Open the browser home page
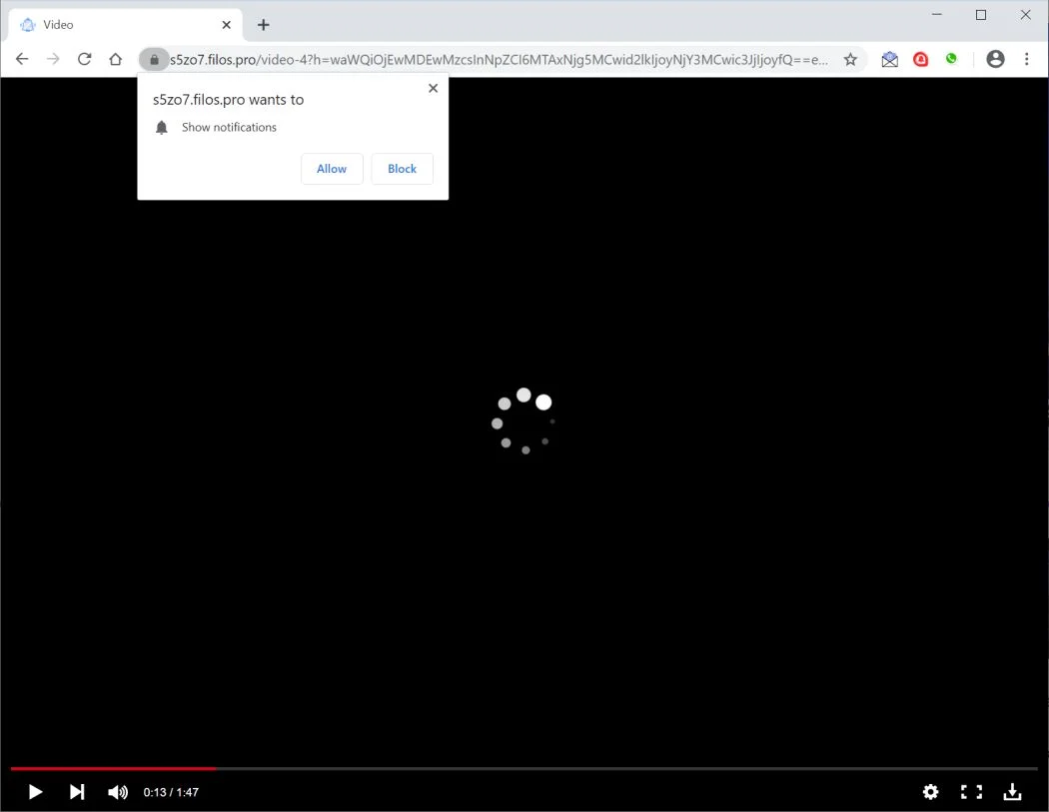Viewport: 1049px width, 812px height. 116,59
